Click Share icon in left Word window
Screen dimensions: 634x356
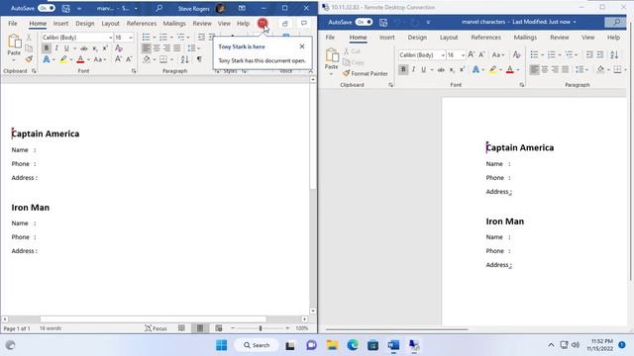tap(285, 24)
